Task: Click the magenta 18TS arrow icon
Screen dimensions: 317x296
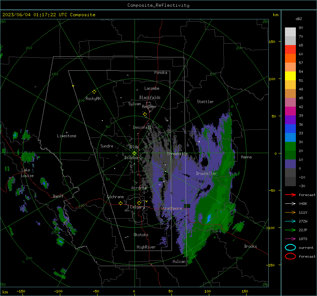Action: tap(290, 239)
